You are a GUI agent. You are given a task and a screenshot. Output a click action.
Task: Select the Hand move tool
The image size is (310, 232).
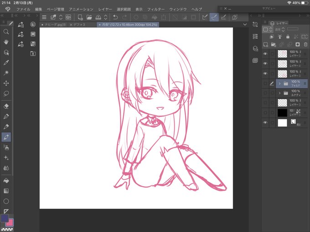(x=6, y=42)
